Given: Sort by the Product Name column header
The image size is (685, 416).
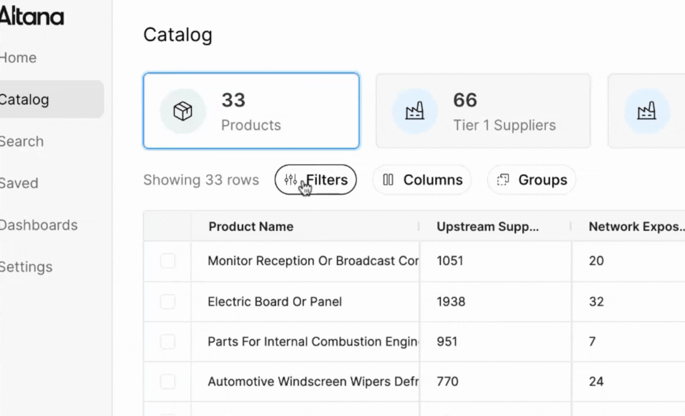Looking at the screenshot, I should click(x=251, y=226).
